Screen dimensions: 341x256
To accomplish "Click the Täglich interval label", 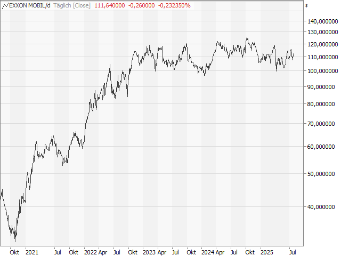I will pyautogui.click(x=62, y=6).
